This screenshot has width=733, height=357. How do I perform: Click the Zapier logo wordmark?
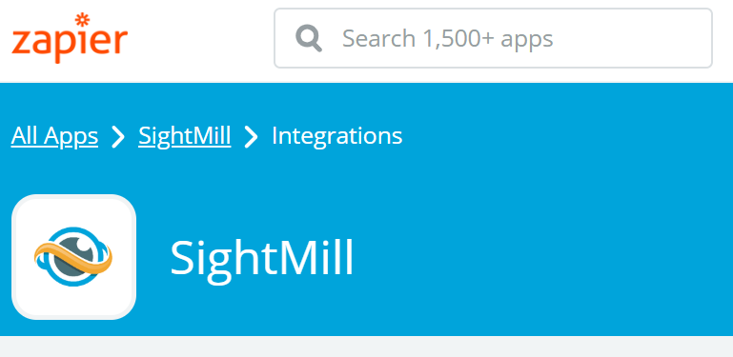tap(70, 38)
